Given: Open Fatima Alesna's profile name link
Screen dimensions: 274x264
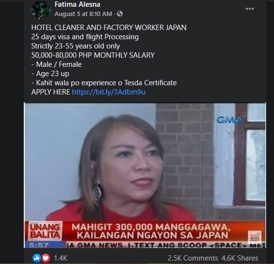Looking at the screenshot, I should tap(77, 4).
